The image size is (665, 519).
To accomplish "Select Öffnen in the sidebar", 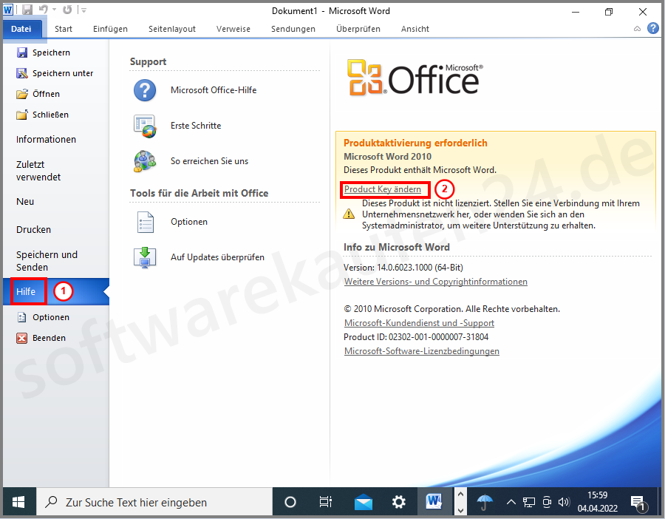I will pos(38,94).
